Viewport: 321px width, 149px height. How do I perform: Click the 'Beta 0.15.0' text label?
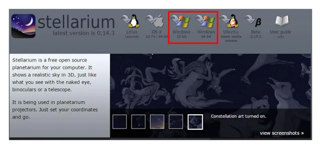256,34
